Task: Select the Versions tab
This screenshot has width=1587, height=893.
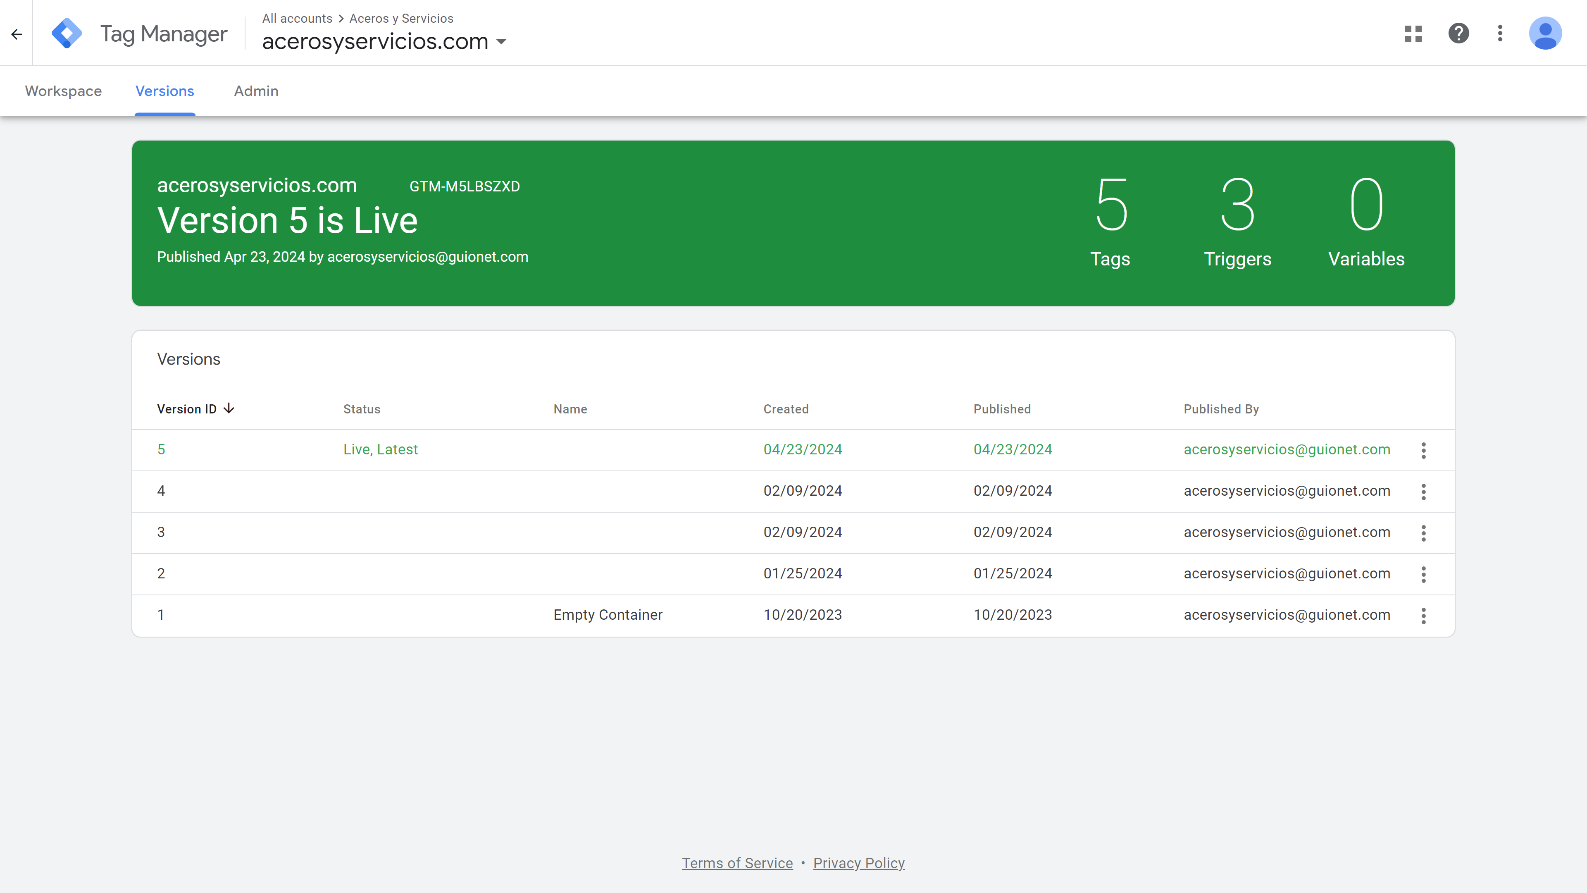Action: tap(164, 91)
